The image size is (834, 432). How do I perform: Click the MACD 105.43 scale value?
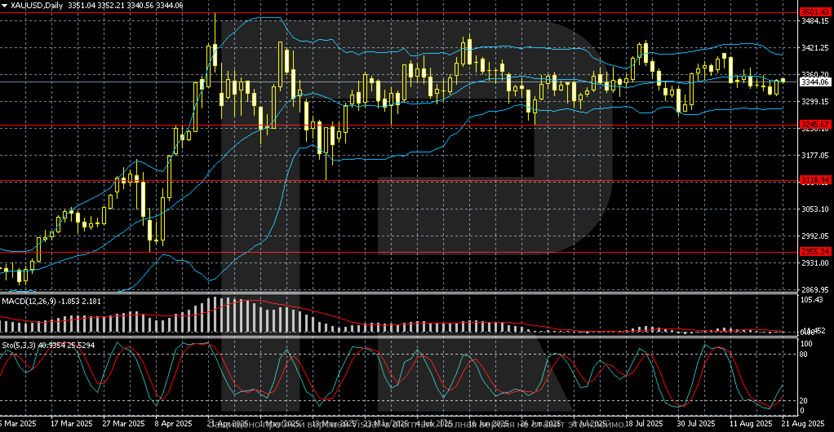coord(812,300)
